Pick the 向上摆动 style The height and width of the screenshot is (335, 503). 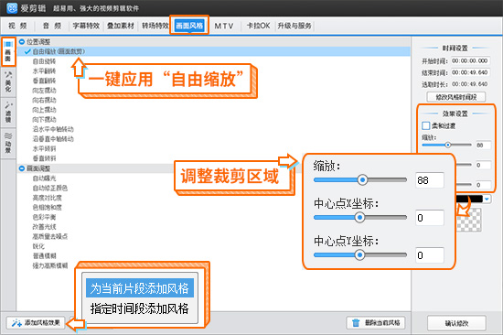pos(44,110)
